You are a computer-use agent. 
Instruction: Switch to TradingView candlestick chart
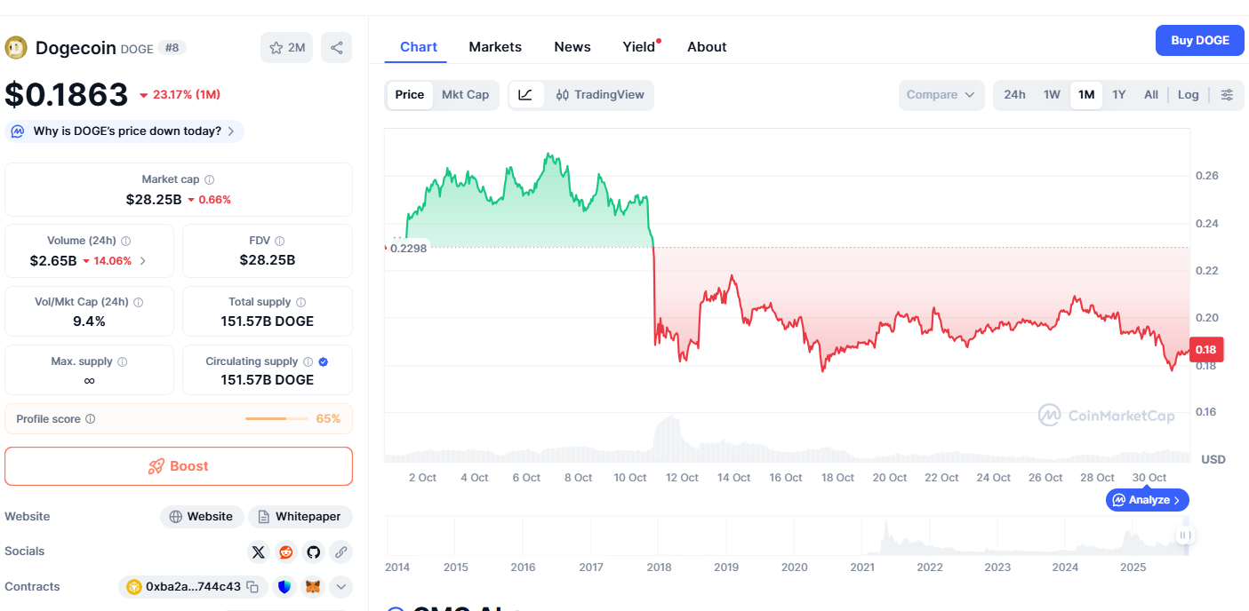coord(600,95)
